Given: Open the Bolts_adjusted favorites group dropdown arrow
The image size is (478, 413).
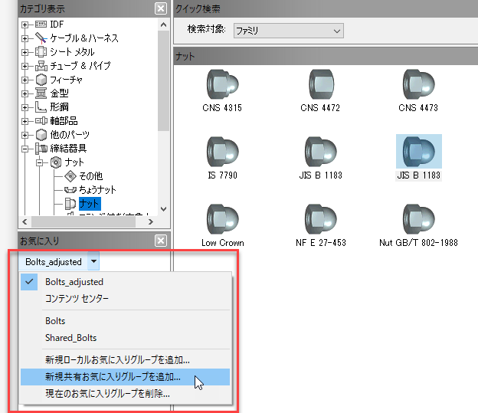Looking at the screenshot, I should click(93, 261).
